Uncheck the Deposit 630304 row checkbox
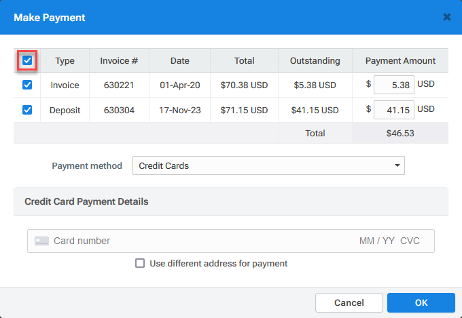Screen dimensions: 462x318 point(27,110)
